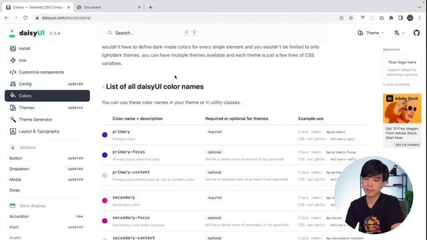427x240 pixels.
Task: Click the Data display section icon
Action: click(x=13, y=206)
